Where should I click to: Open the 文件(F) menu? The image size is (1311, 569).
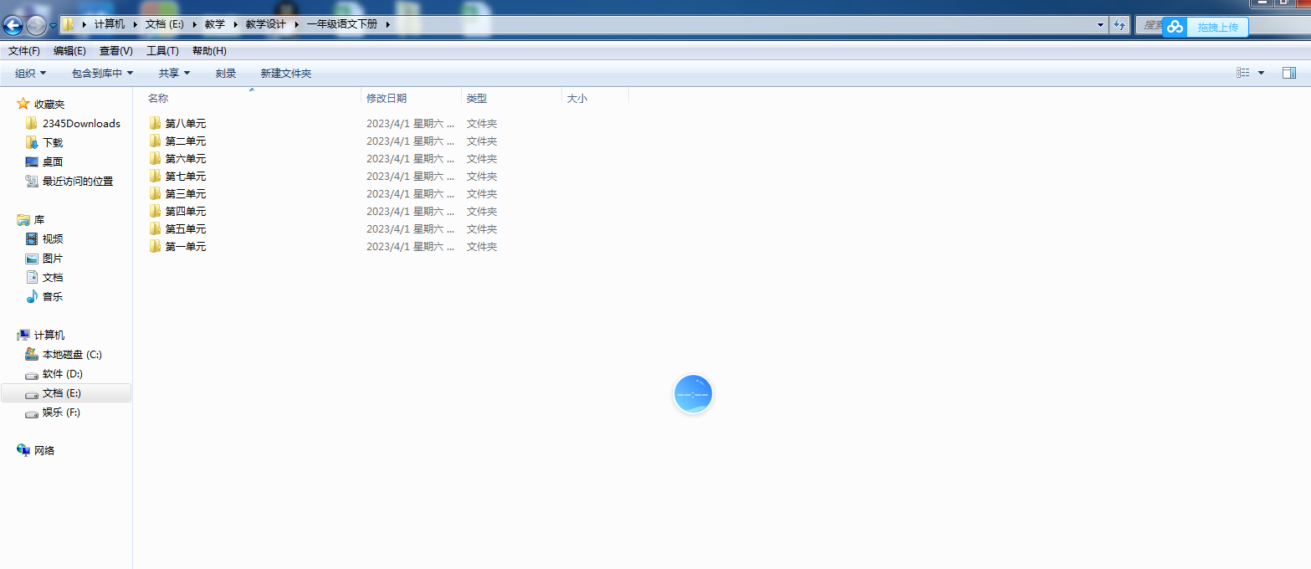point(24,51)
